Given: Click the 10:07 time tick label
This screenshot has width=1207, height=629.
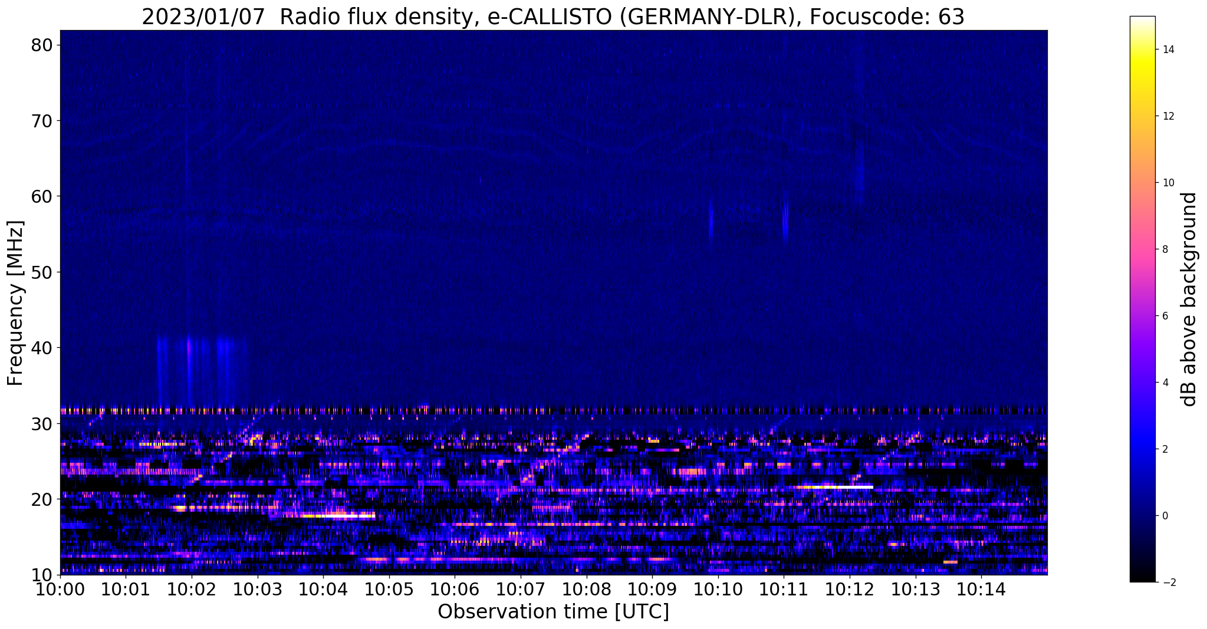Looking at the screenshot, I should pyautogui.click(x=521, y=589).
